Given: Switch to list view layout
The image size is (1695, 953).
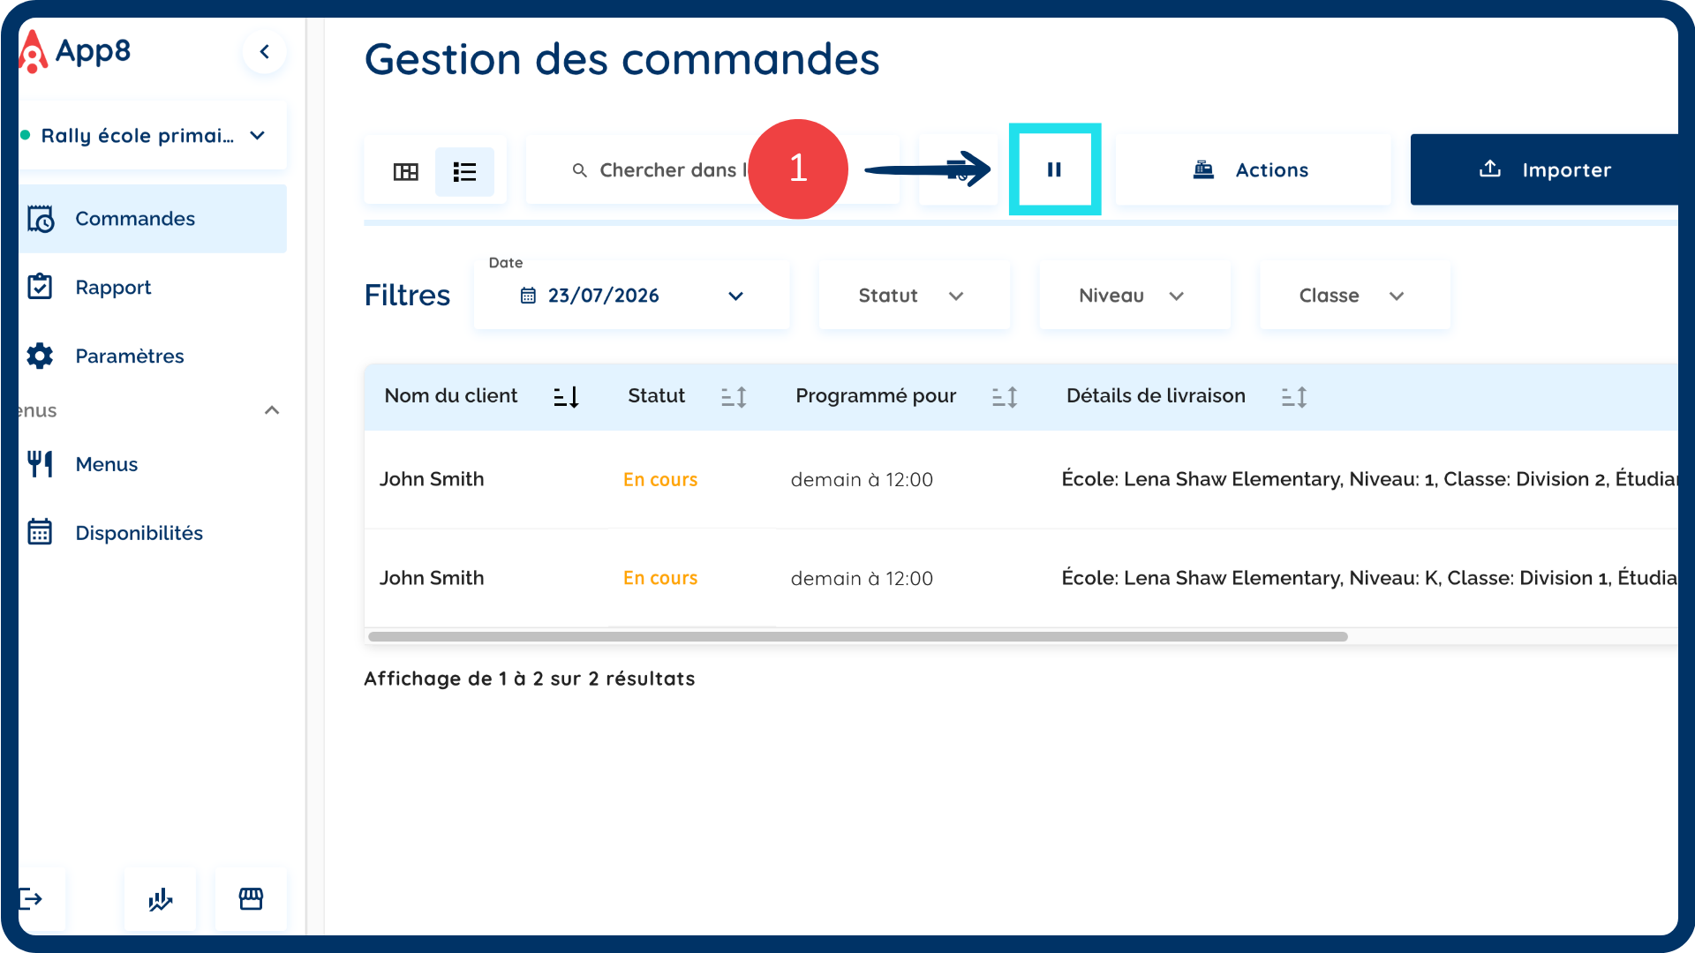Looking at the screenshot, I should pos(464,171).
